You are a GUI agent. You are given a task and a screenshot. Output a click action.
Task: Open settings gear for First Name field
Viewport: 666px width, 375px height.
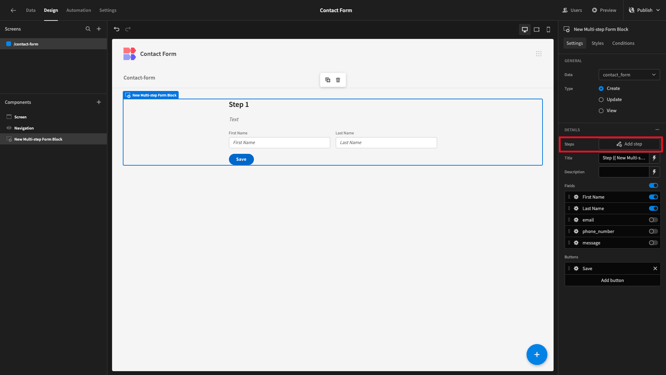(x=576, y=197)
